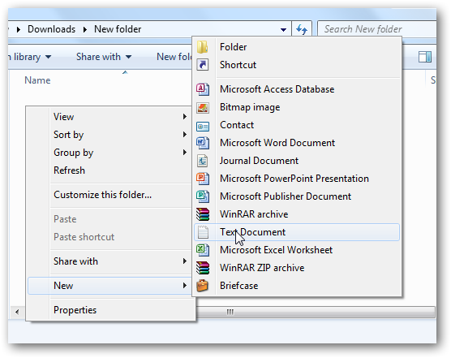
Task: Click the horizontal scrollbar thumb
Action: click(x=316, y=312)
